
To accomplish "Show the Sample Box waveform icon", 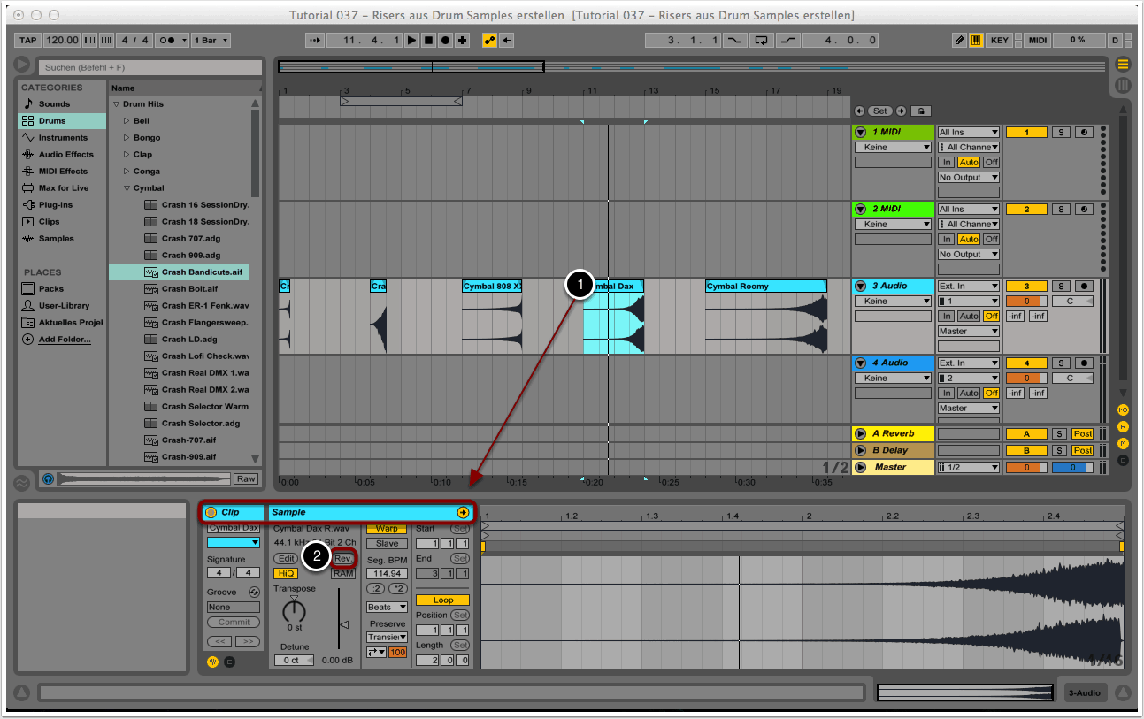I will pyautogui.click(x=212, y=662).
